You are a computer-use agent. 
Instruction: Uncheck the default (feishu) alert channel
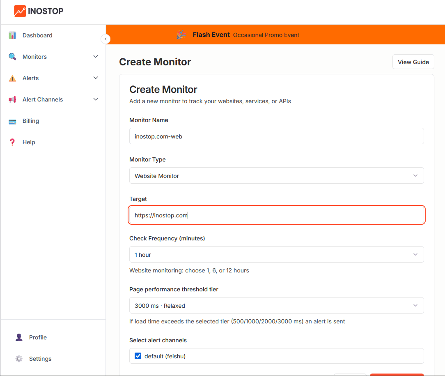click(138, 356)
